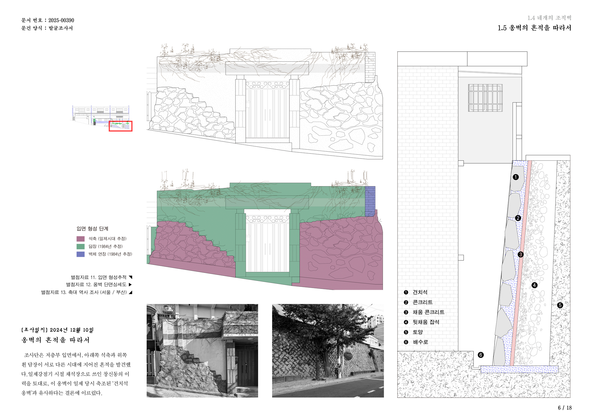
Task: Click the triangle arrow after 별첨자료 11
Action: pyautogui.click(x=130, y=277)
